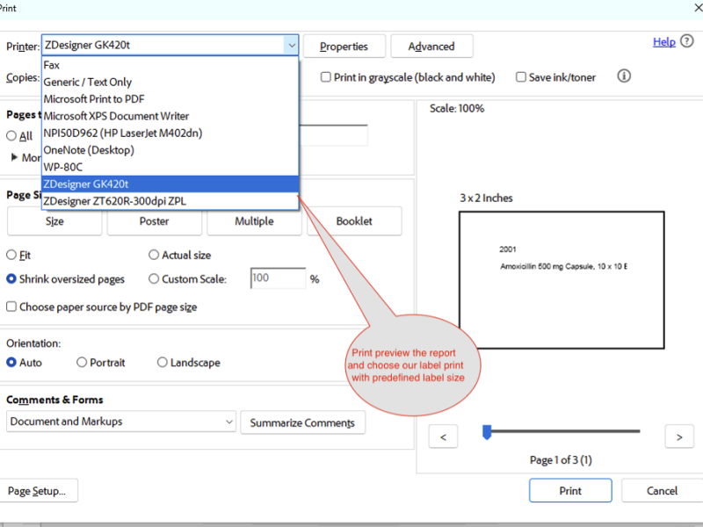This screenshot has width=703, height=527.
Task: Click the Print button
Action: (570, 490)
